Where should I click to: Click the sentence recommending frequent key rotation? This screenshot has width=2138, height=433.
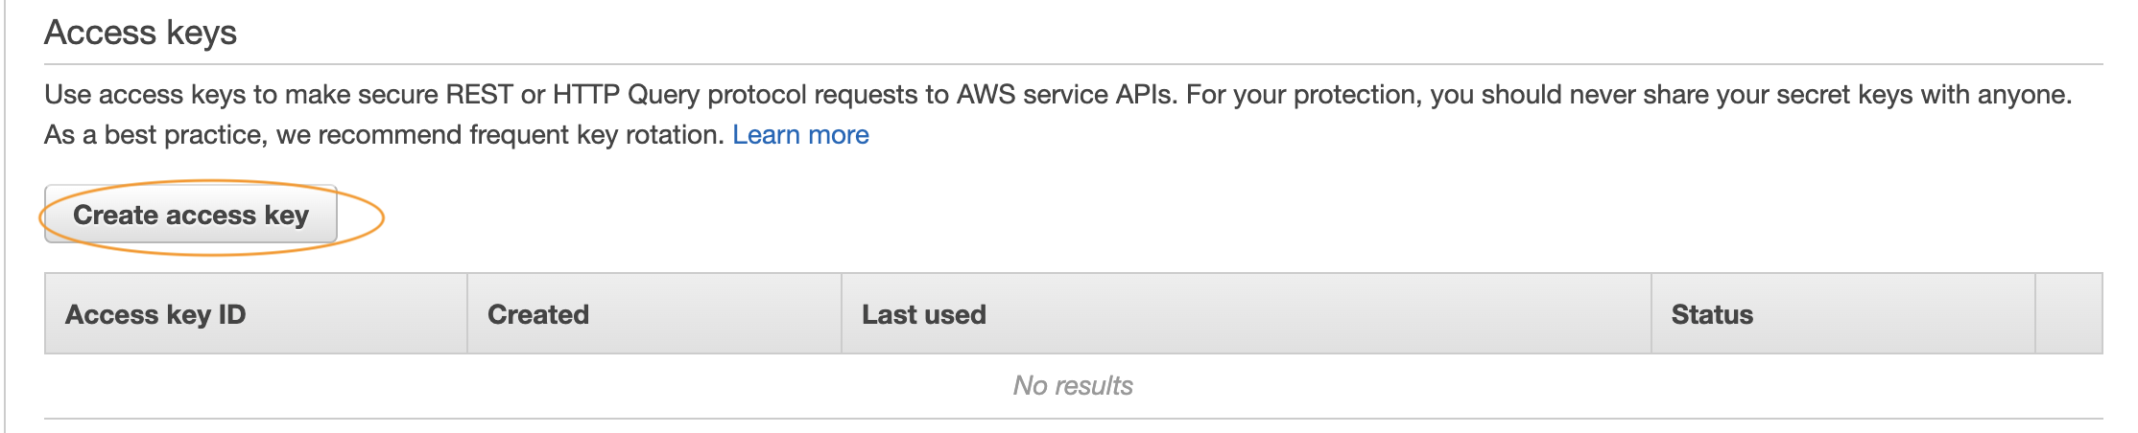(x=384, y=135)
